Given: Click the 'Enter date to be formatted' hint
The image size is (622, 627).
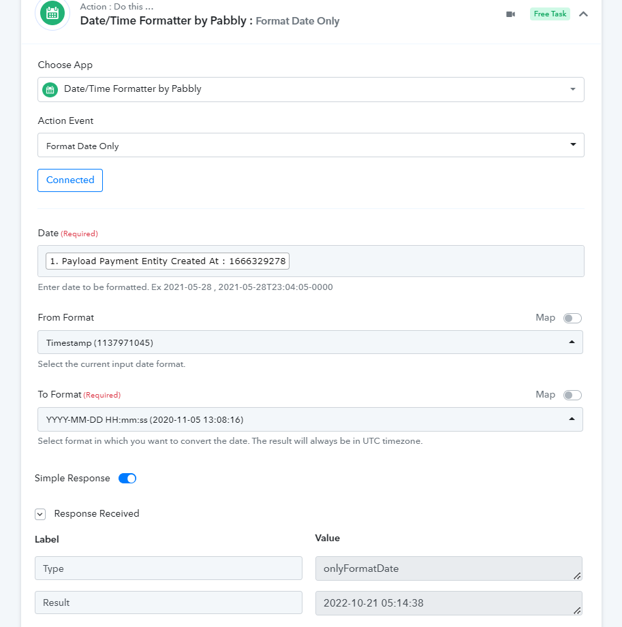Looking at the screenshot, I should (185, 287).
